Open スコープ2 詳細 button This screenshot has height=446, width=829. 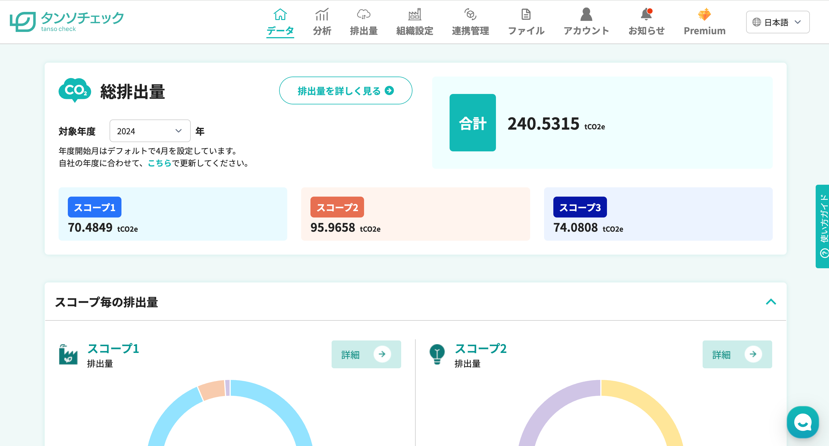click(737, 354)
